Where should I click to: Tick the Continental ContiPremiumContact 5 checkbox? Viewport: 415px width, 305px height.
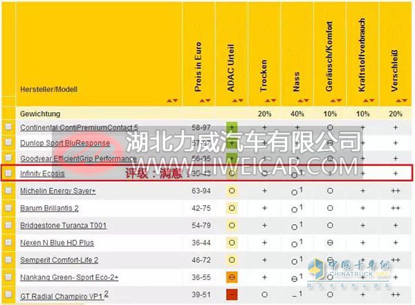tap(8, 127)
